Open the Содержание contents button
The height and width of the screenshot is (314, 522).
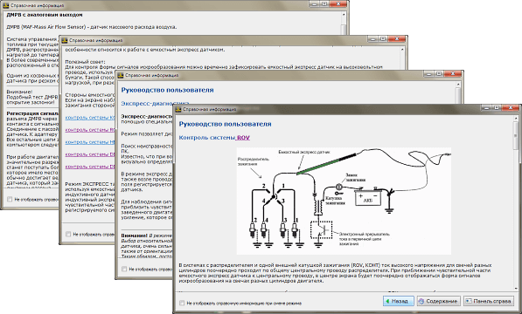[x=439, y=301]
